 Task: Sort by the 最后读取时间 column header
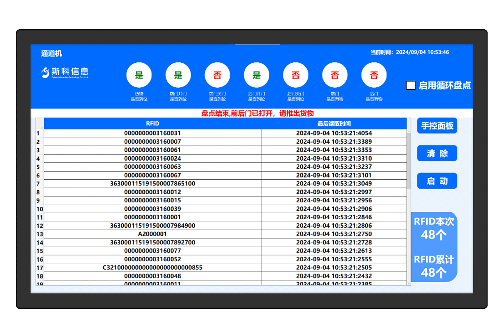pyautogui.click(x=334, y=124)
